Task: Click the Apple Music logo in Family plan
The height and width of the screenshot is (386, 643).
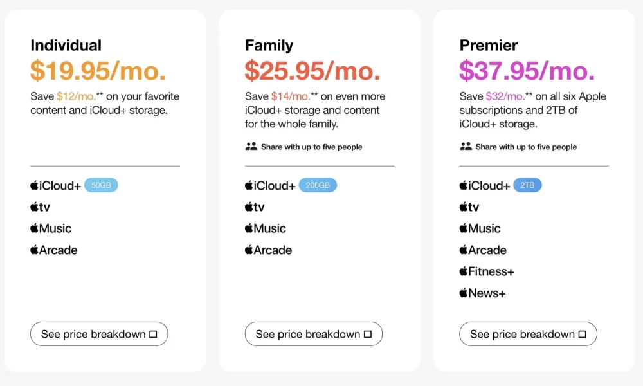Action: (x=266, y=228)
